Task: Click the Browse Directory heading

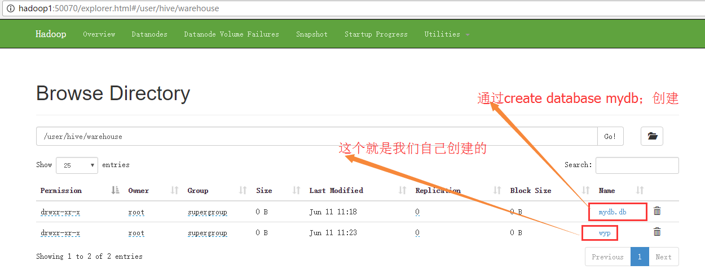Action: coord(113,93)
